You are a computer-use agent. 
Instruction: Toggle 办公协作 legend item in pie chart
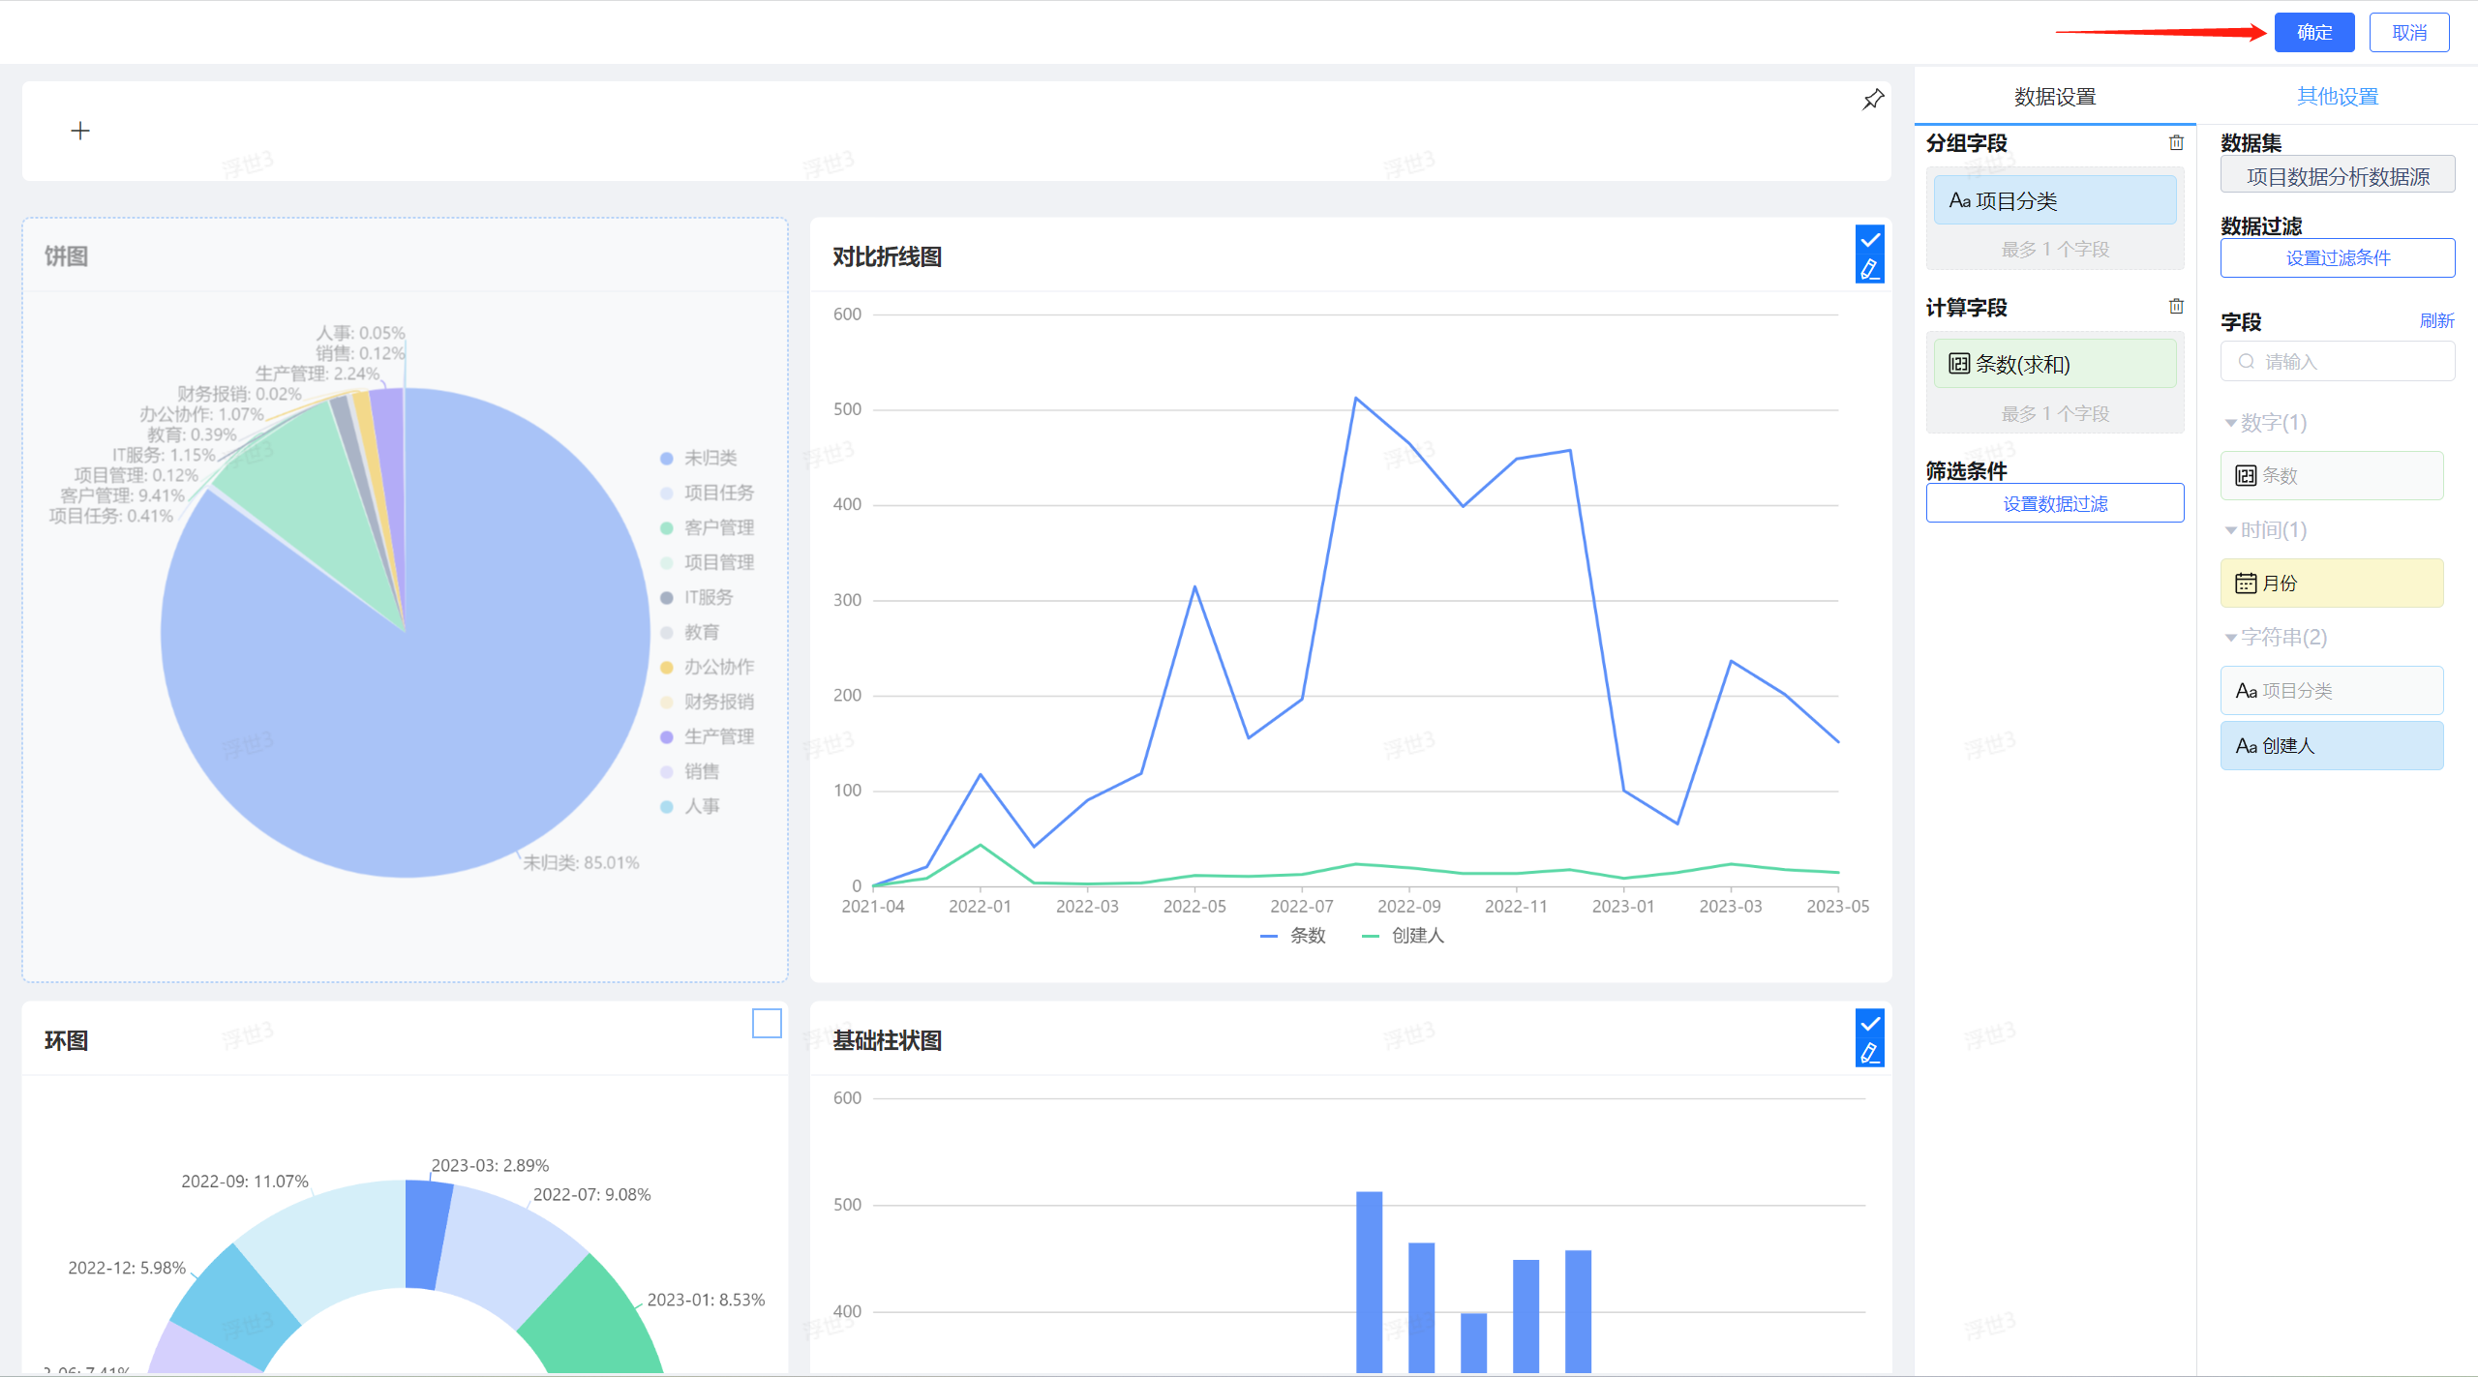pyautogui.click(x=708, y=667)
